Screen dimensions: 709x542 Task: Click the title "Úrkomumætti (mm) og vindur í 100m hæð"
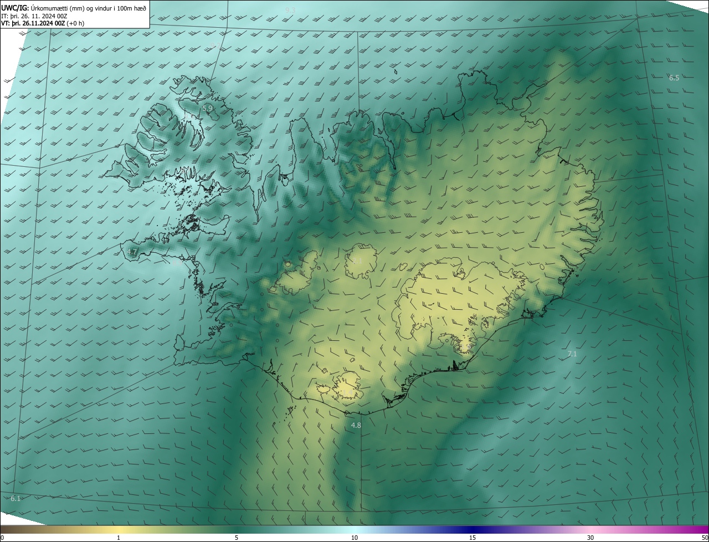pos(89,8)
